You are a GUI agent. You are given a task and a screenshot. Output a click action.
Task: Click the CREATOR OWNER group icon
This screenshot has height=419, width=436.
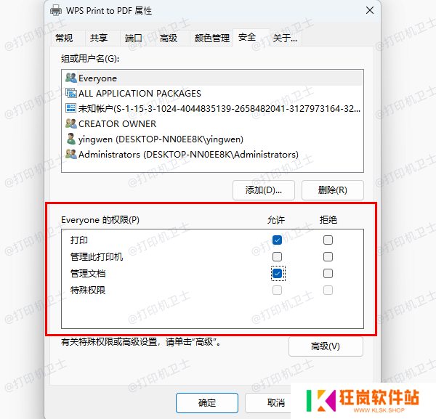coord(71,123)
